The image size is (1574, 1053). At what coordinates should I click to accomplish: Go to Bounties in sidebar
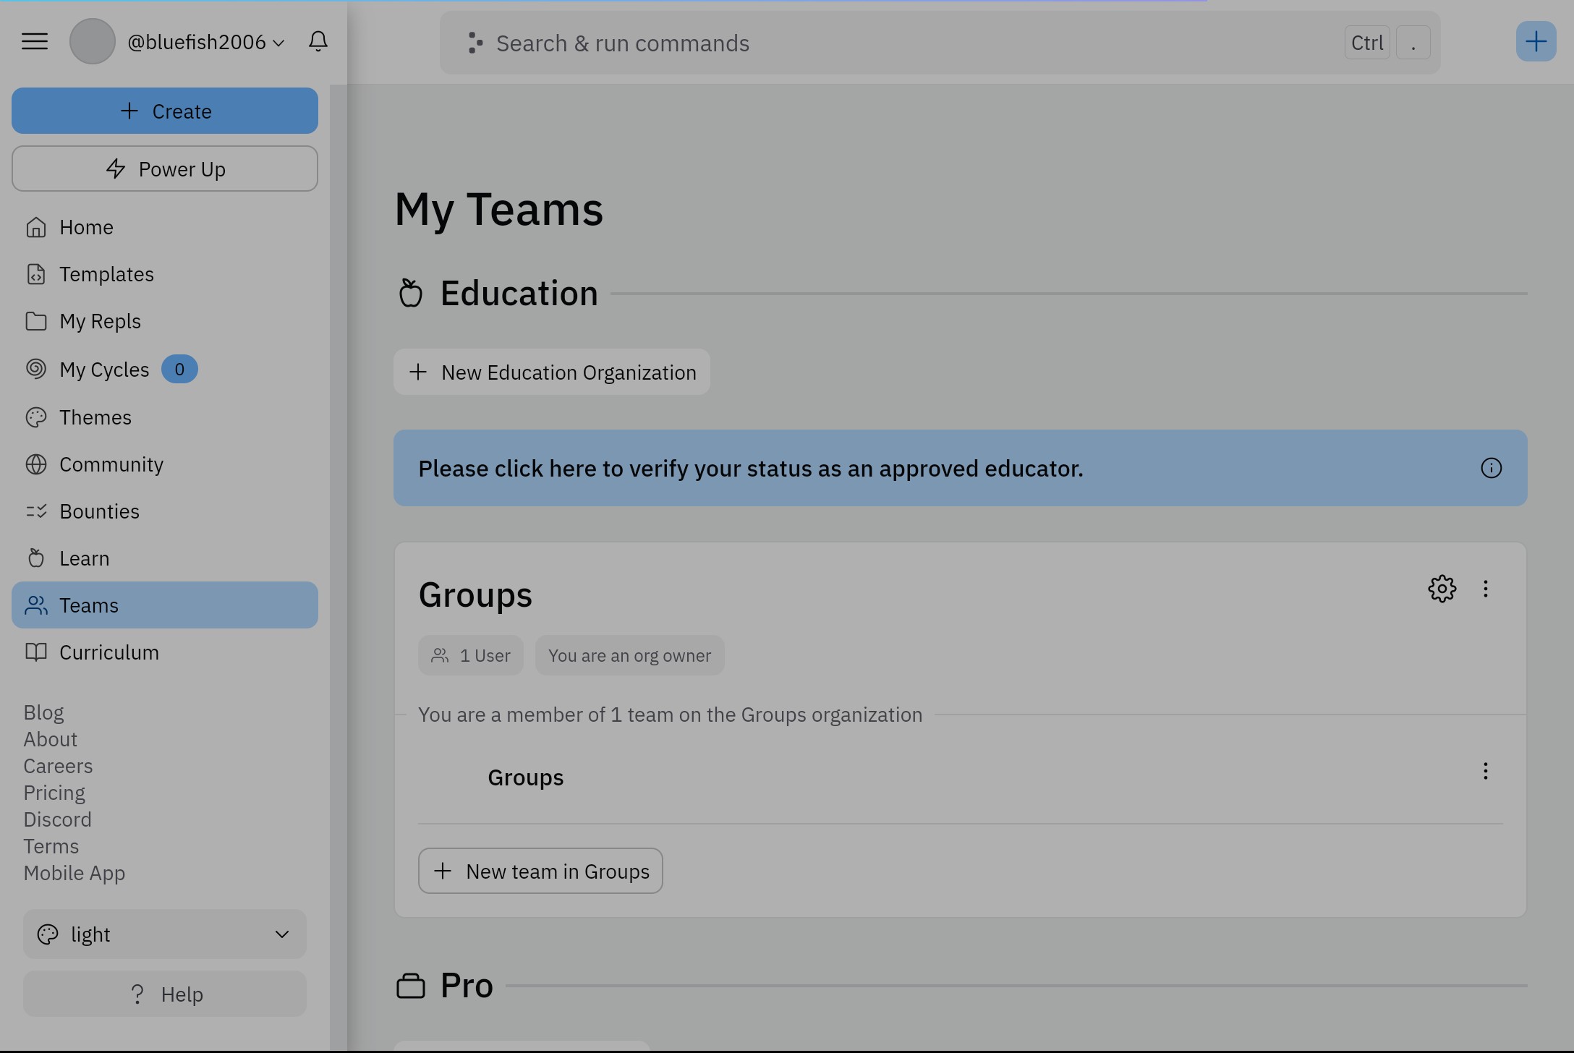tap(99, 511)
